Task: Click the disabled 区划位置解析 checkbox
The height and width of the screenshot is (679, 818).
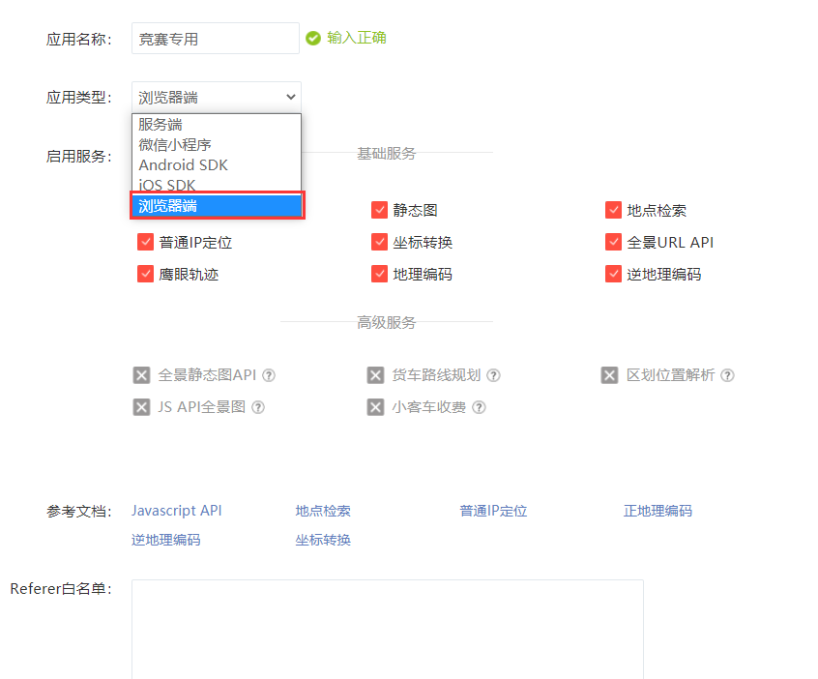Action: tap(609, 375)
